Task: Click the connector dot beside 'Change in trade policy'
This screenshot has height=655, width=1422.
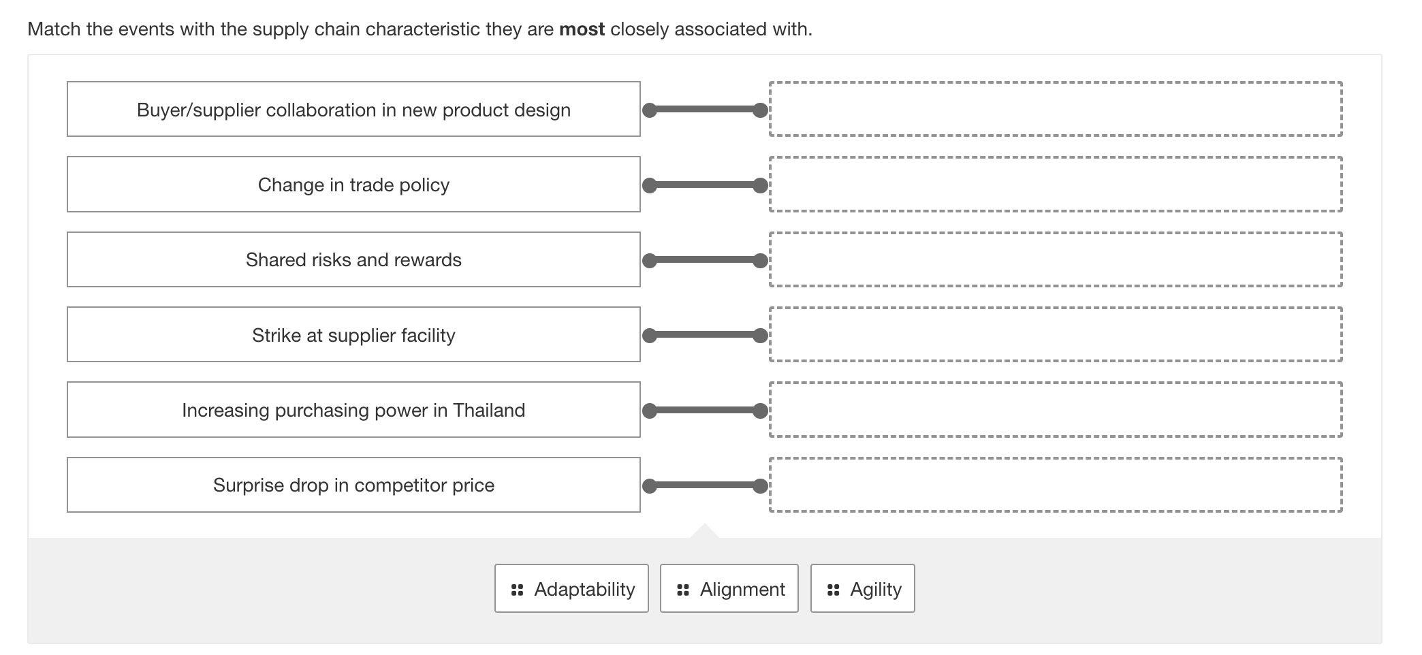Action: pyautogui.click(x=649, y=184)
